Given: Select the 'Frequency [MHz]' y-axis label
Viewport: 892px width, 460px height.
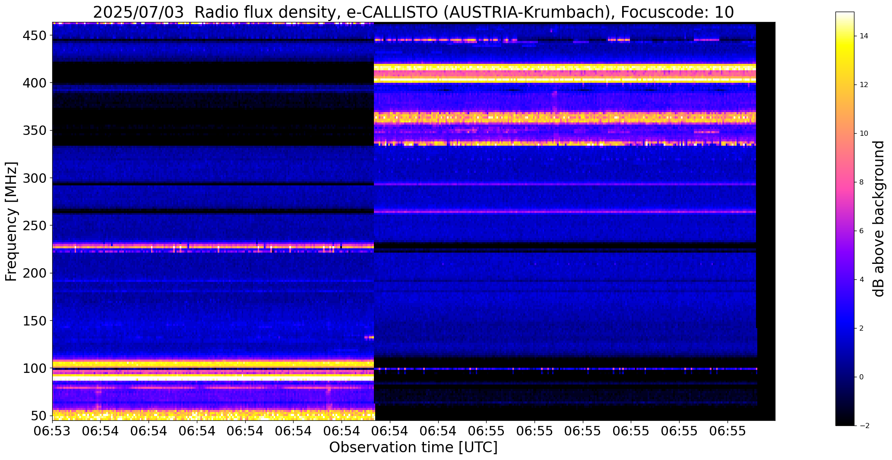Looking at the screenshot, I should pos(12,221).
